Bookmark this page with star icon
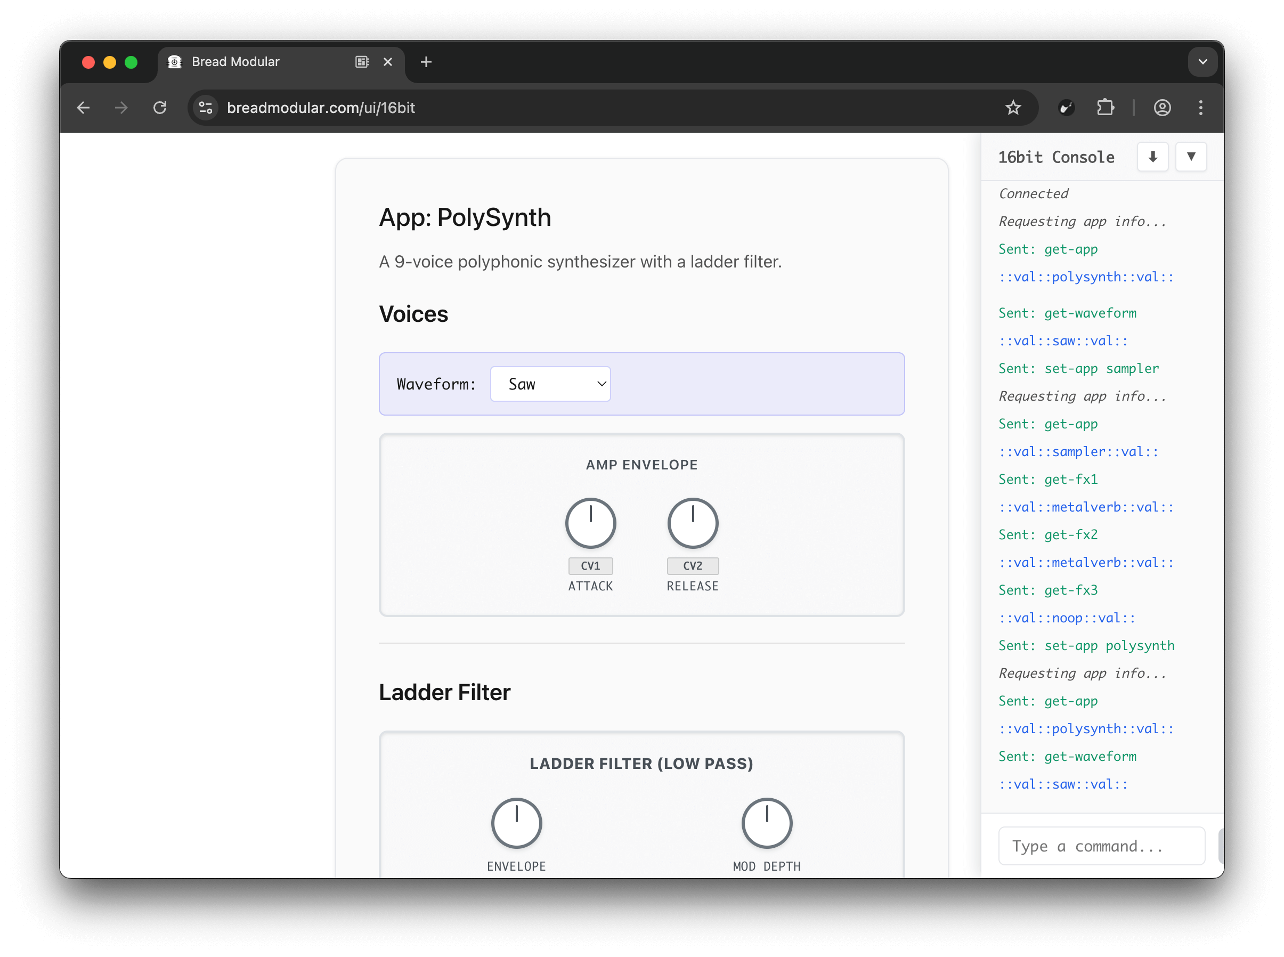The image size is (1284, 957). [1013, 108]
